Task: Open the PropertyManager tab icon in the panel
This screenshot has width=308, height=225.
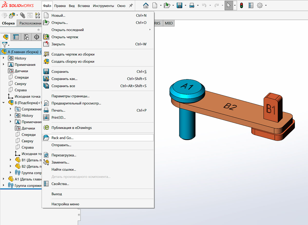Action: point(16,37)
